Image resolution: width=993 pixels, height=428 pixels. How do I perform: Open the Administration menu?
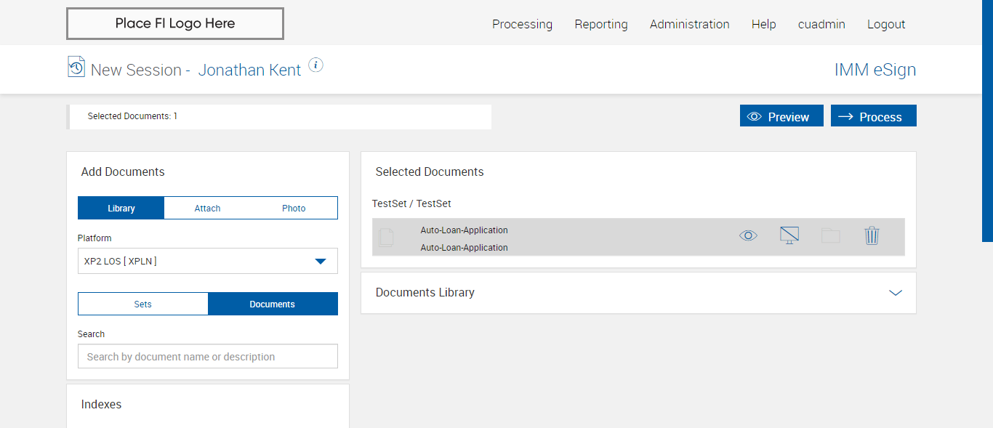tap(689, 24)
